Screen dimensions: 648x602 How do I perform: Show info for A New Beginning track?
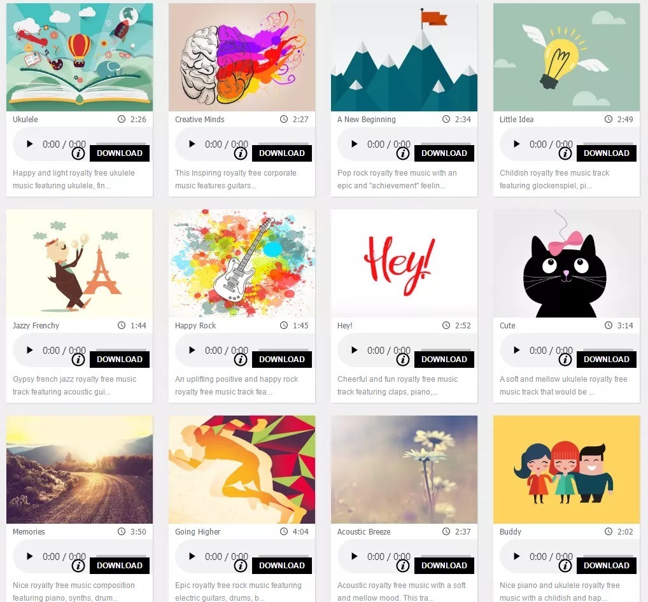(403, 154)
